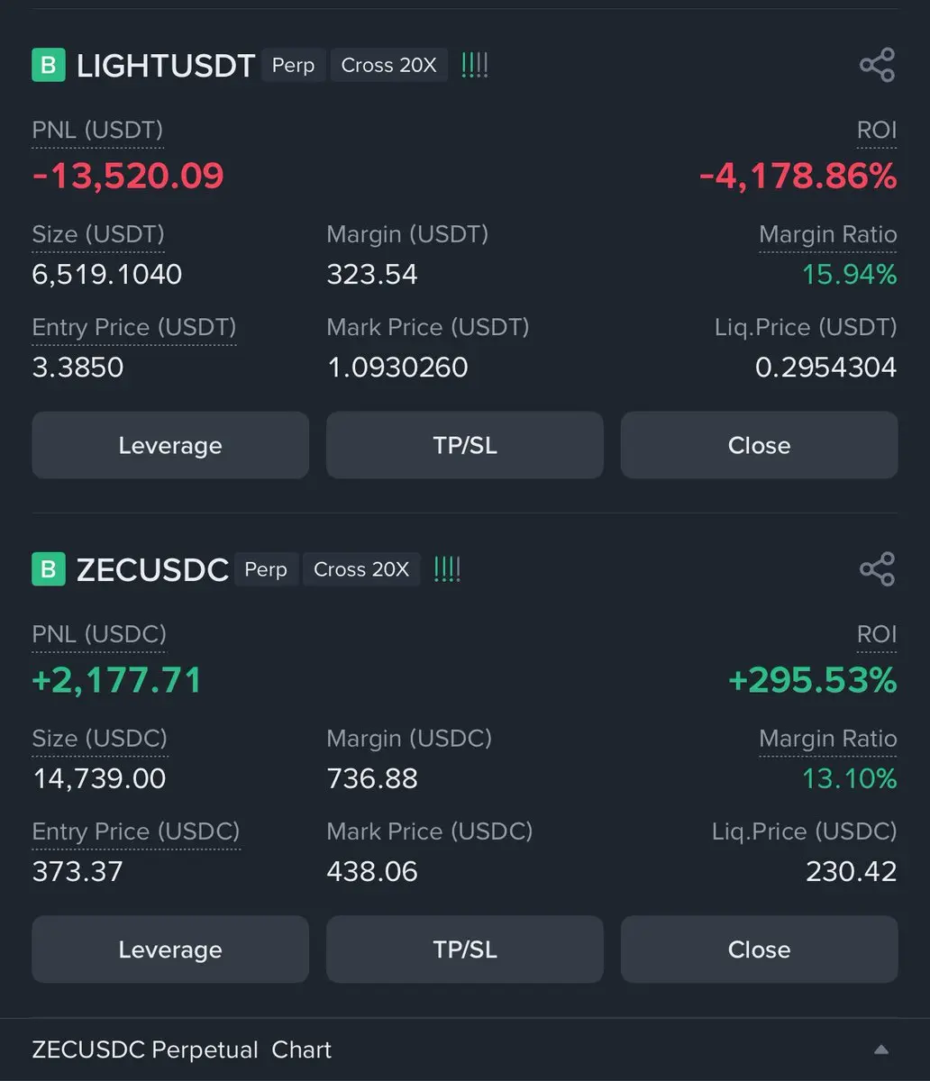Tap the Perp tag on ZECUSDC
The image size is (930, 1081).
pyautogui.click(x=265, y=569)
